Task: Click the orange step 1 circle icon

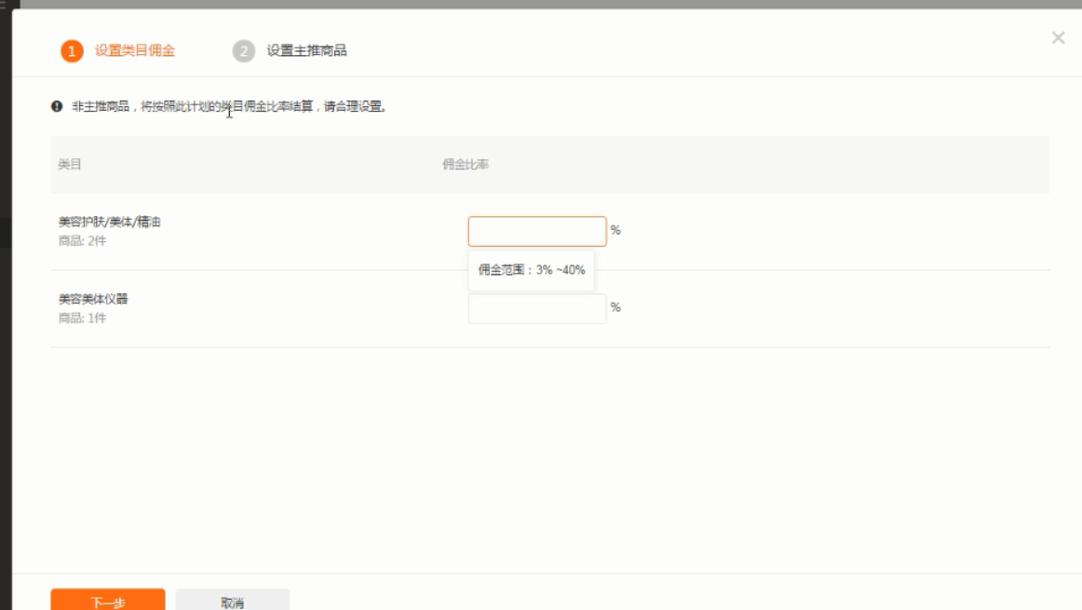Action: tap(72, 51)
